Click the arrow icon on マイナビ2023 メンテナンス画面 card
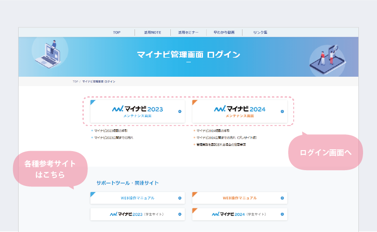This screenshot has height=232, width=377. point(180,112)
